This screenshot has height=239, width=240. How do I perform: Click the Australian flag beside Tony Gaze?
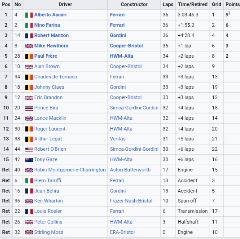point(29,160)
